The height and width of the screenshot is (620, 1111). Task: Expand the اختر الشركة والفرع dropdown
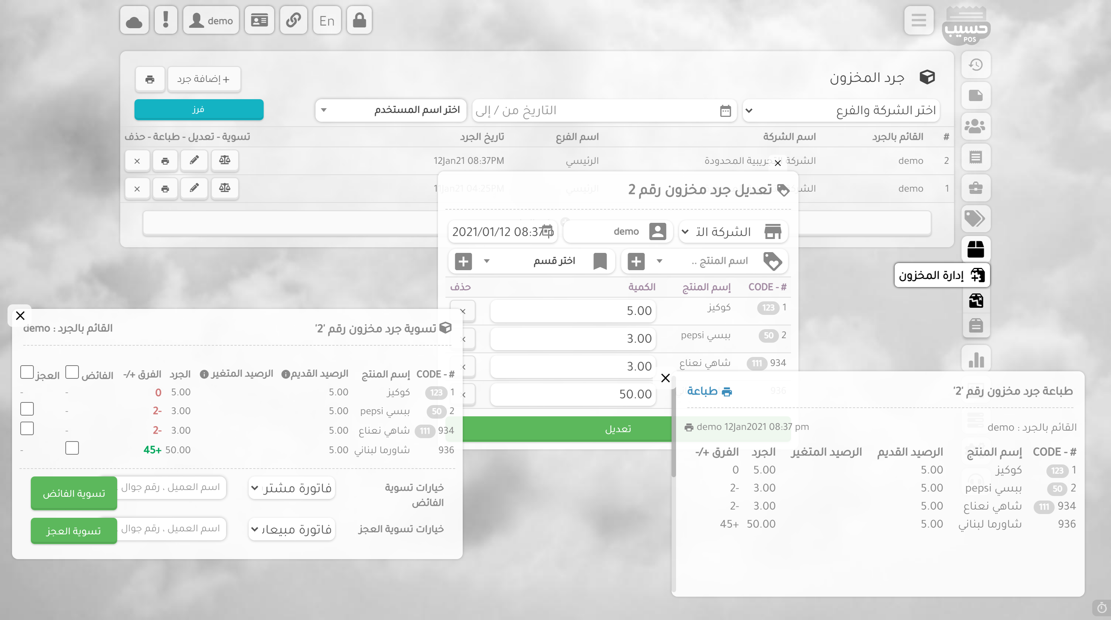click(x=841, y=110)
